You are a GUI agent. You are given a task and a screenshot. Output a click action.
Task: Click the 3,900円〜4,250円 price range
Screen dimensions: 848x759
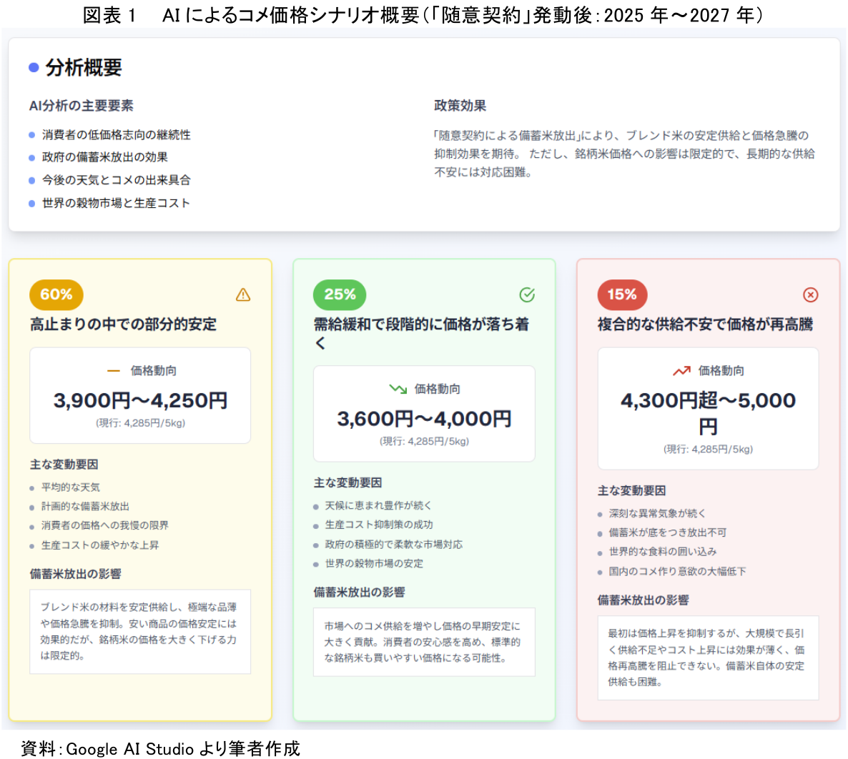pyautogui.click(x=140, y=400)
